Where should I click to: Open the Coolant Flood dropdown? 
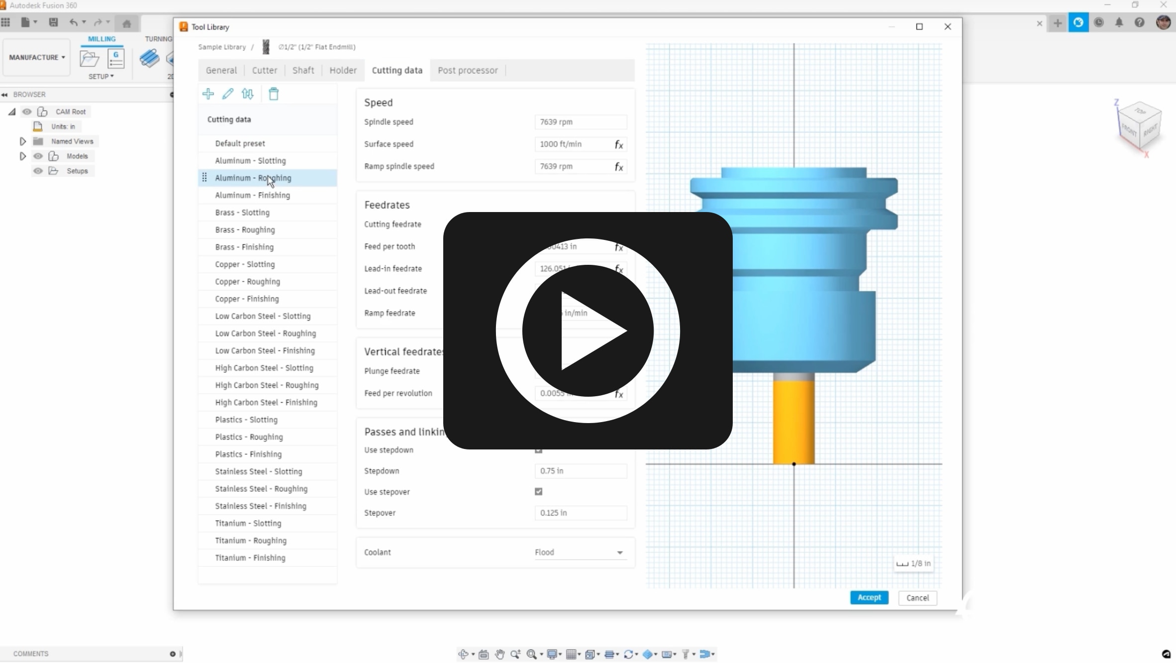click(x=580, y=552)
